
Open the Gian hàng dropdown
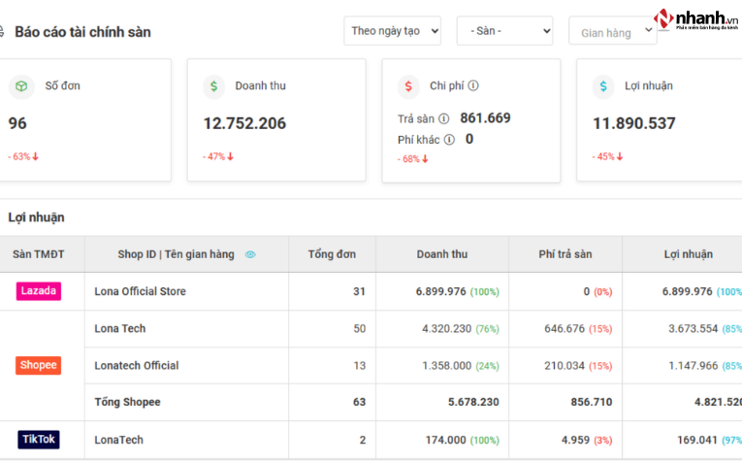(613, 31)
